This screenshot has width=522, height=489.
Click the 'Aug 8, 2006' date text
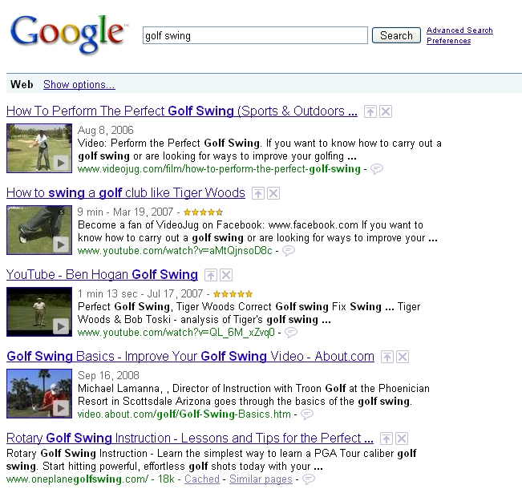point(106,130)
